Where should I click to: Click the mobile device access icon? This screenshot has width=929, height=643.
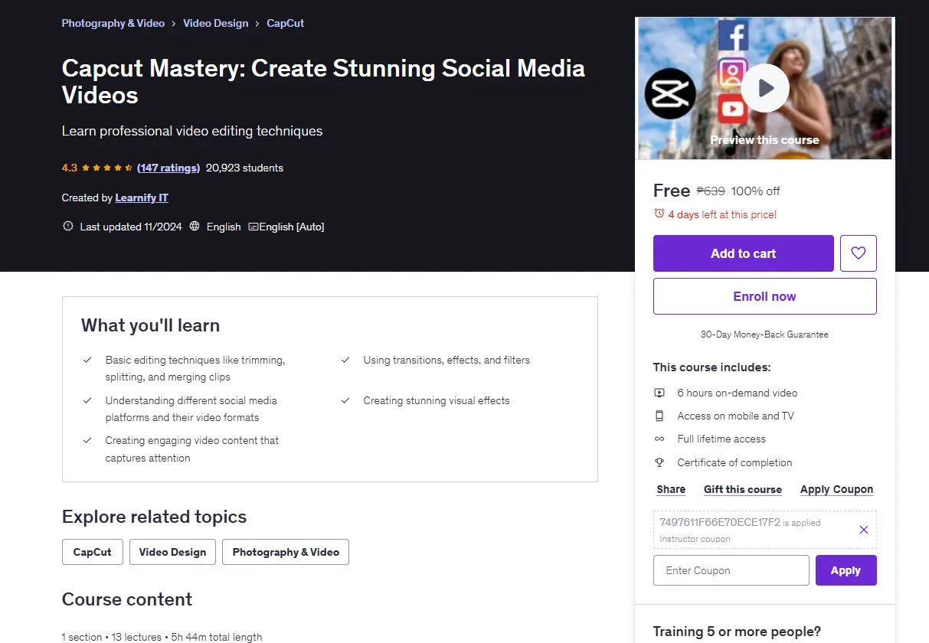coord(659,416)
